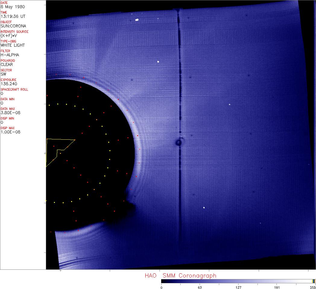Viewport: 316px width, 289px height.
Task: Click the color bar tick label 63
Action: [x=199, y=287]
